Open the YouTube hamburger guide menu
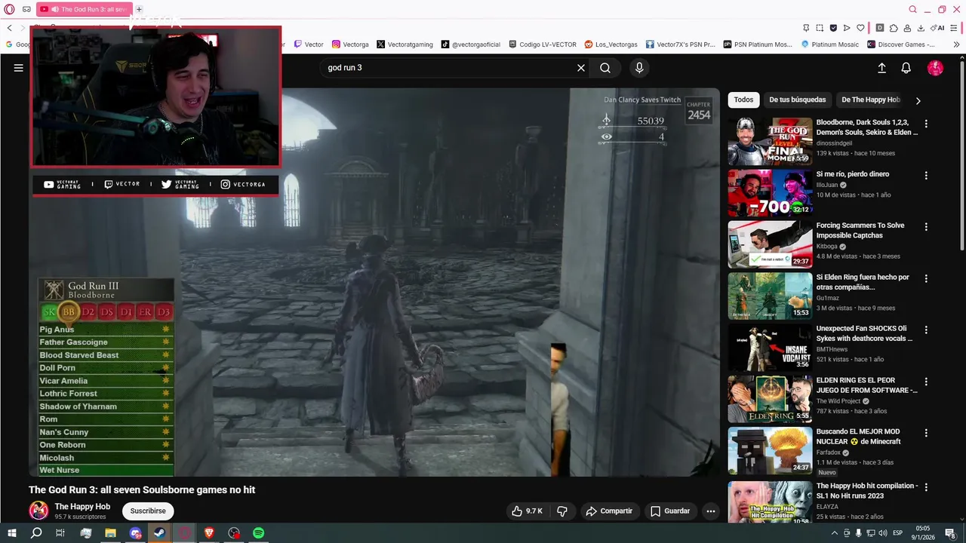 click(18, 68)
